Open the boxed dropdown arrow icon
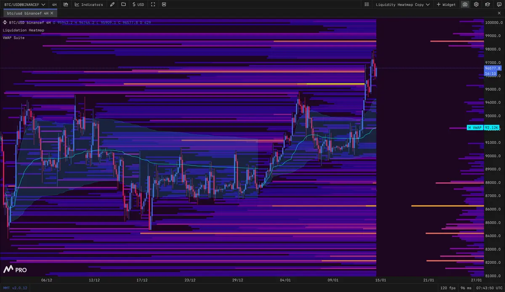The width and height of the screenshot is (505, 292). 164,5
